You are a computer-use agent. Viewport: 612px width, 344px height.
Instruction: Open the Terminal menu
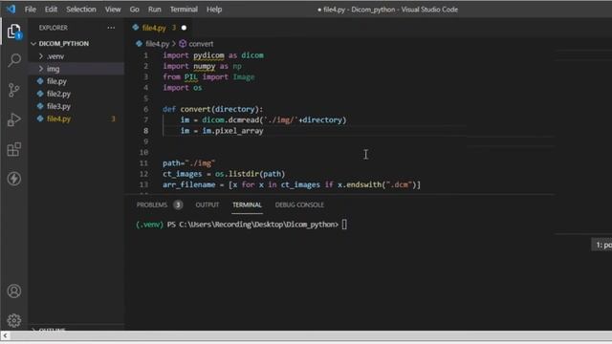[184, 9]
